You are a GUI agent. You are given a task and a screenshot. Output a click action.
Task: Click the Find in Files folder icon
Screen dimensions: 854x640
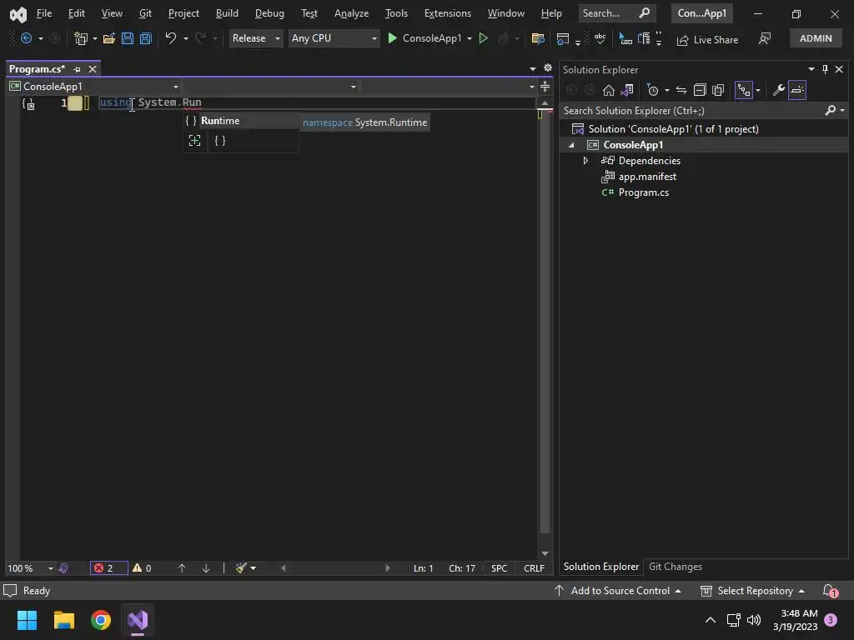point(538,38)
